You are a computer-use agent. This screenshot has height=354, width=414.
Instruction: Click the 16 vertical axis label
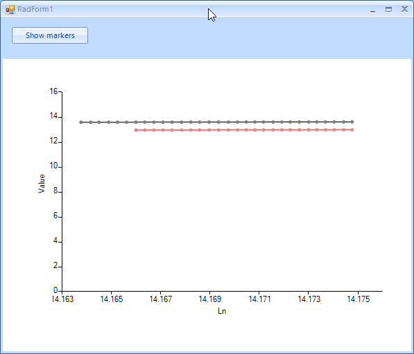point(53,91)
